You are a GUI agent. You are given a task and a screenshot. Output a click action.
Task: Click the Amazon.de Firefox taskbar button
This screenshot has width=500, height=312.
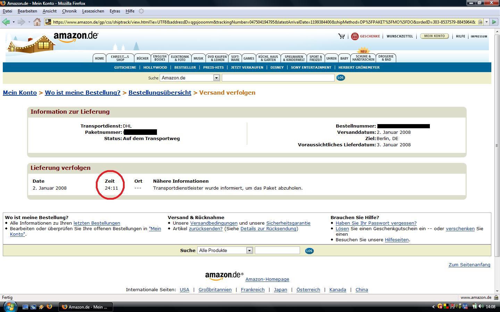tap(86, 307)
